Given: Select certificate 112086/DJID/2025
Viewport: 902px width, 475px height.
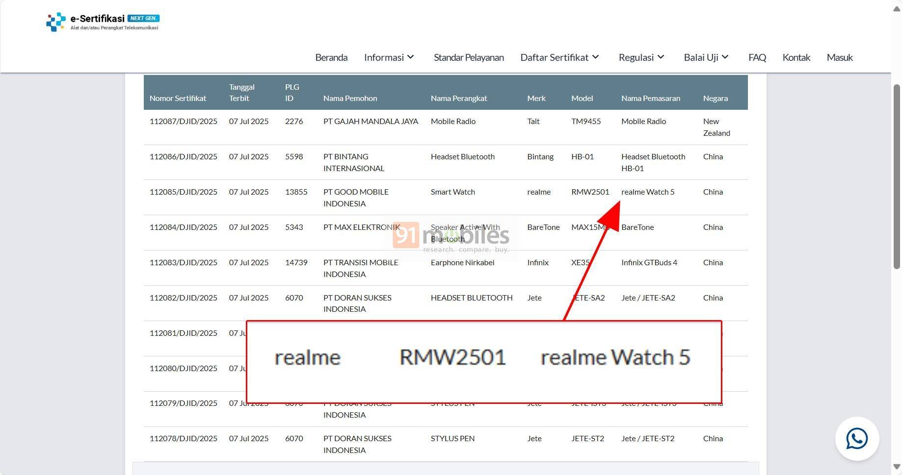Looking at the screenshot, I should pos(184,156).
